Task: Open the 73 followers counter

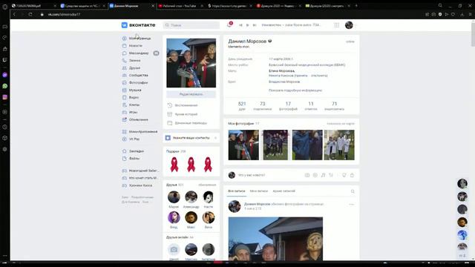Action: 262,106
